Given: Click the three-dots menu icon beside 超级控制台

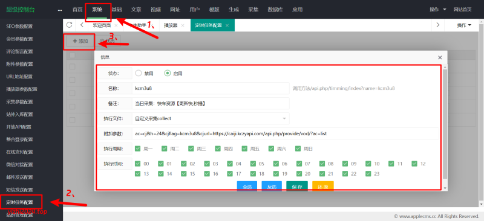Looking at the screenshot, I should click(60, 10).
